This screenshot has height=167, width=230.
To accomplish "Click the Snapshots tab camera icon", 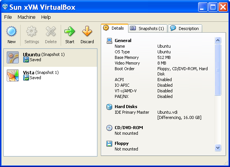I will (x=133, y=28).
